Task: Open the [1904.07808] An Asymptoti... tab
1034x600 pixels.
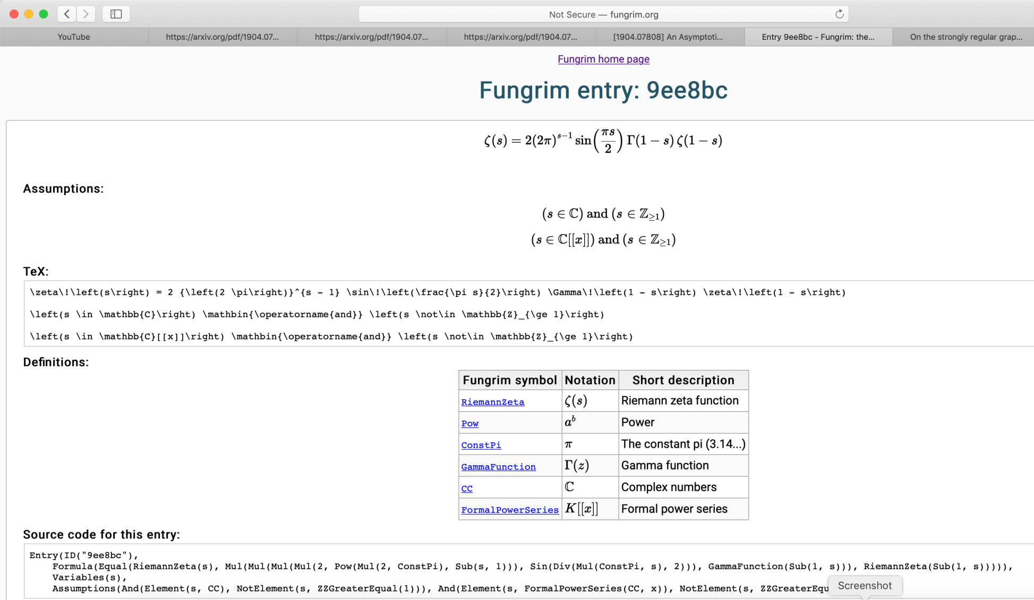Action: point(669,37)
